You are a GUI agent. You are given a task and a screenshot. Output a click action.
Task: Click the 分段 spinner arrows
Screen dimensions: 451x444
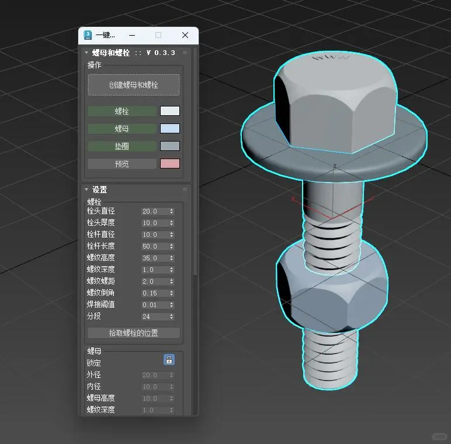tap(172, 316)
